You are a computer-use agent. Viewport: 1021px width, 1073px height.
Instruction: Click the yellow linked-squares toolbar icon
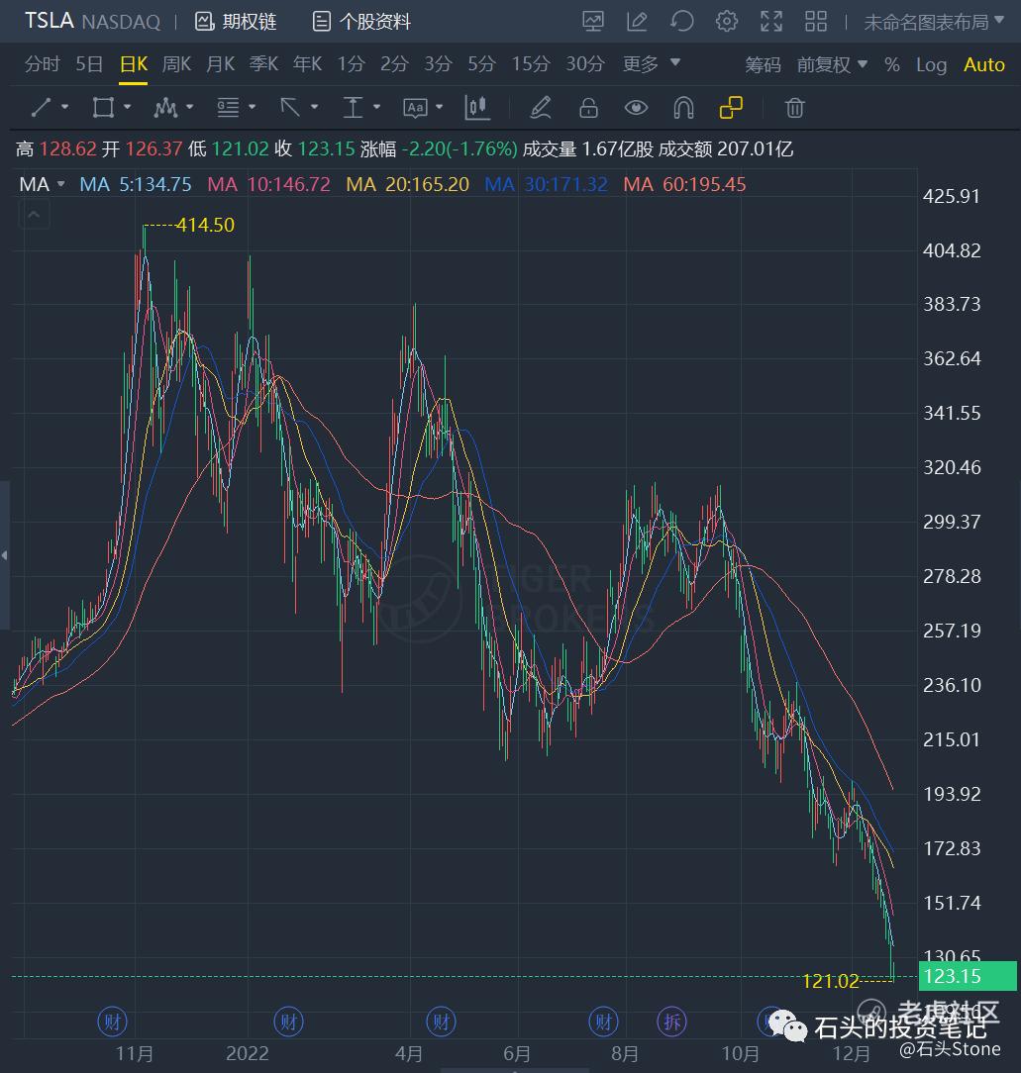[732, 108]
